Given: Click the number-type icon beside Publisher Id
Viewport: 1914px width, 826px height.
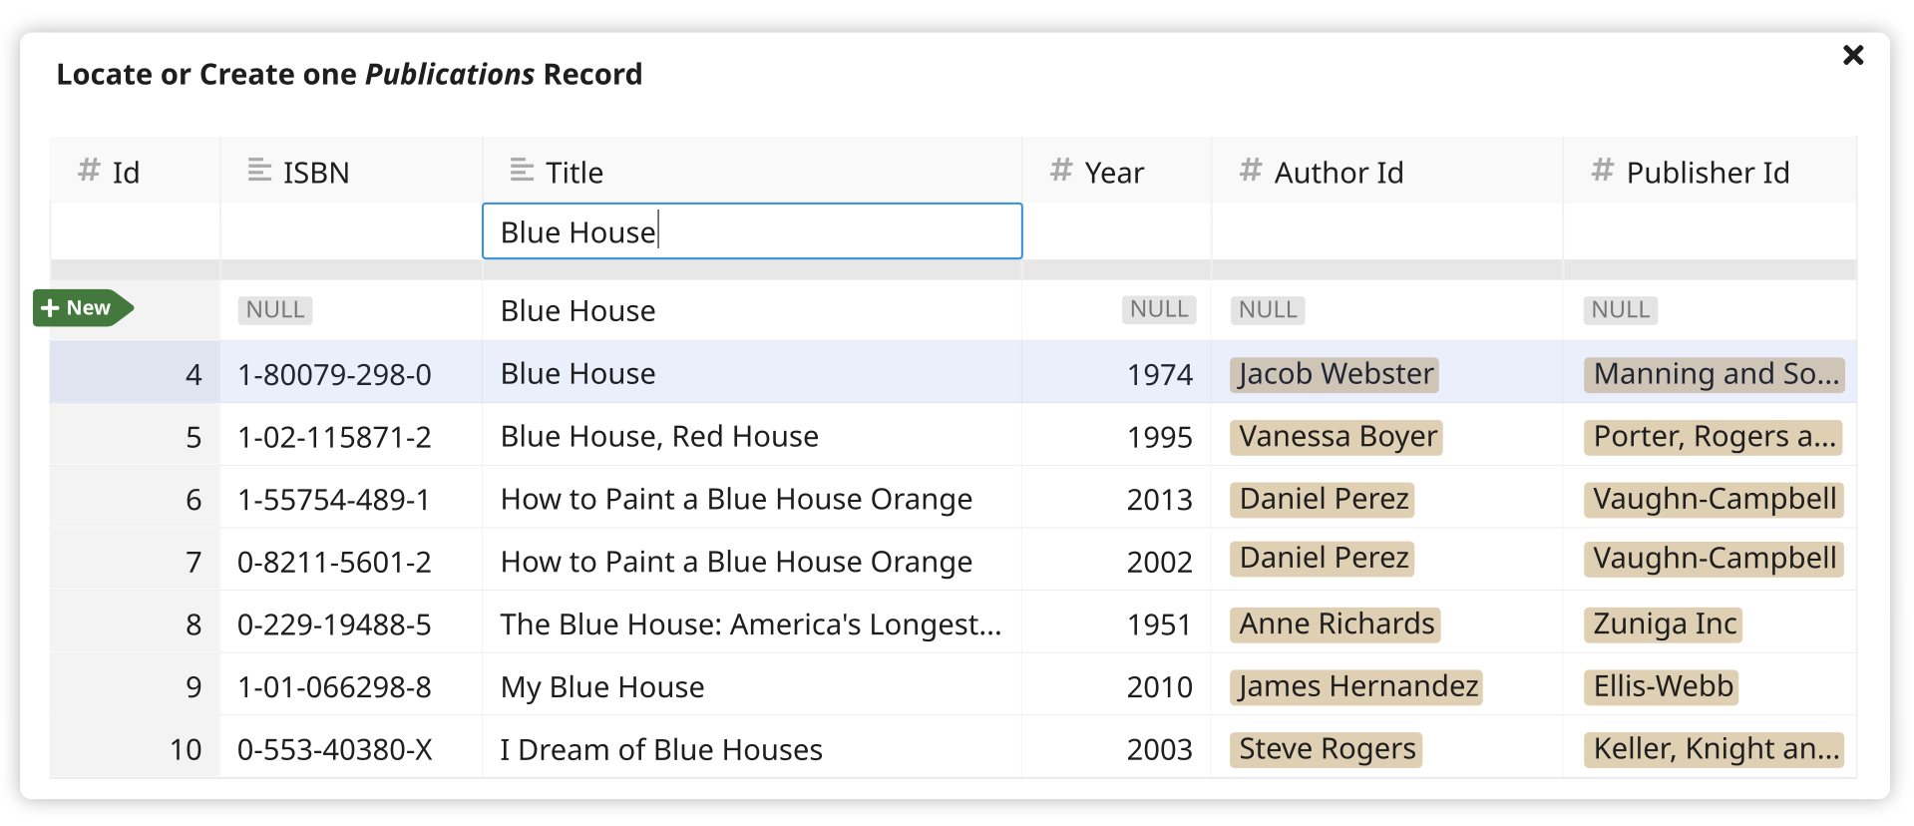Looking at the screenshot, I should point(1603,170).
